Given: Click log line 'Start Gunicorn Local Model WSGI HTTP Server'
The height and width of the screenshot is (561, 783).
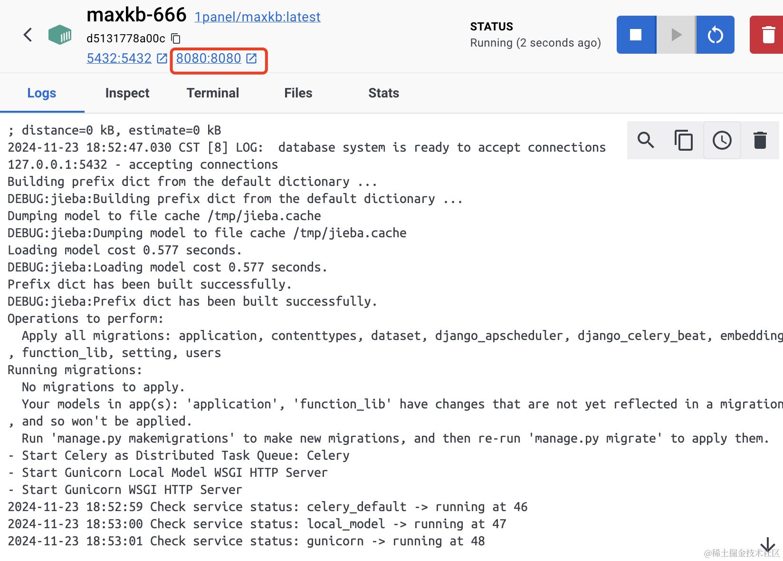Looking at the screenshot, I should (x=168, y=473).
